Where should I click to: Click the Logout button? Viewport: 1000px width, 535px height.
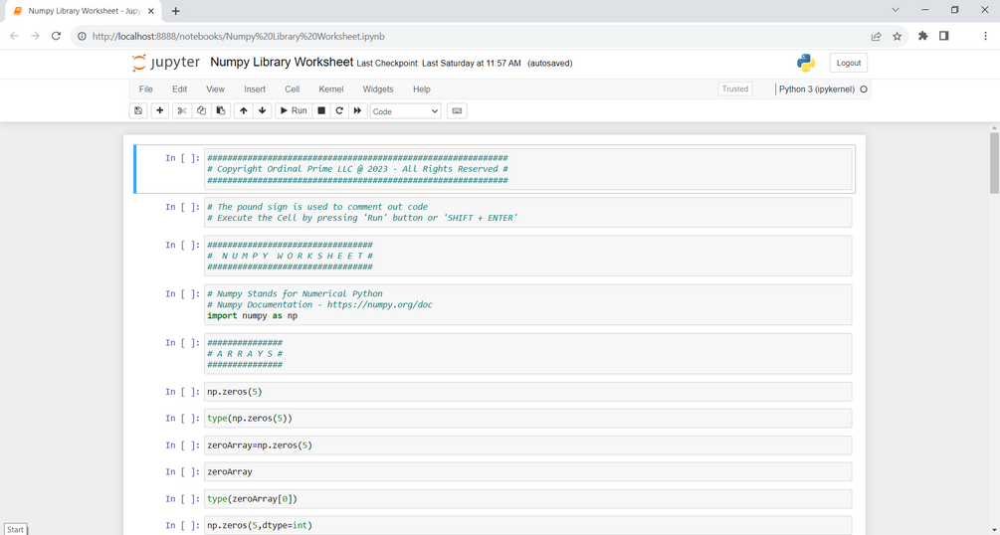point(849,63)
